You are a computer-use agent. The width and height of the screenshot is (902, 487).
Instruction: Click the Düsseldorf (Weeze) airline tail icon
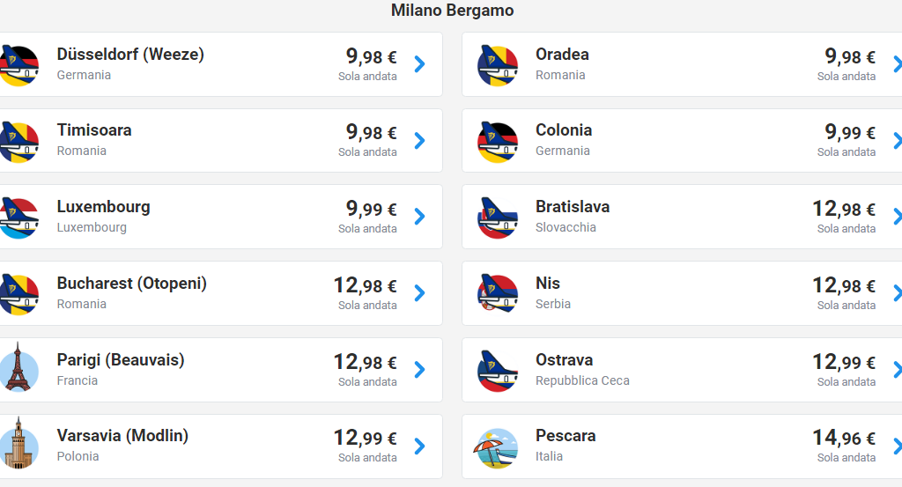(19, 65)
